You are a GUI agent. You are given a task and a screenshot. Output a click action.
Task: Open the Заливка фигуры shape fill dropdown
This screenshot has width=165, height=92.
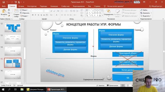pos(130,10)
